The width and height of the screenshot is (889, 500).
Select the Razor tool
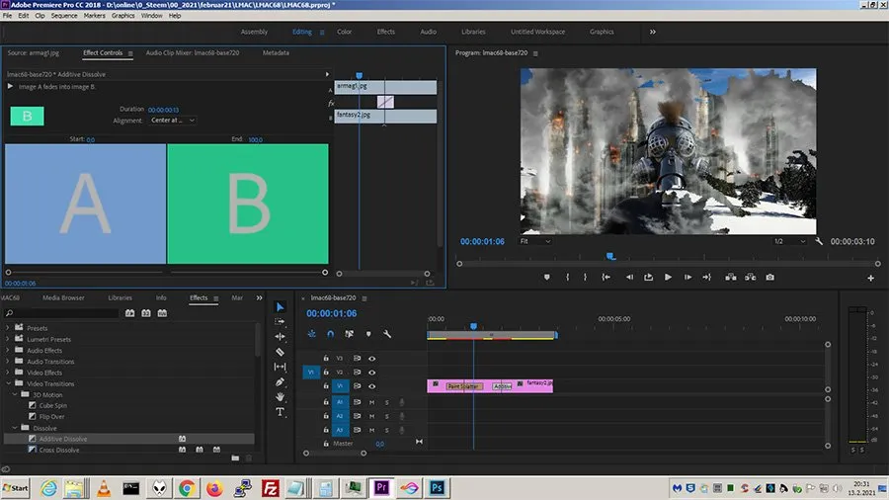[281, 352]
